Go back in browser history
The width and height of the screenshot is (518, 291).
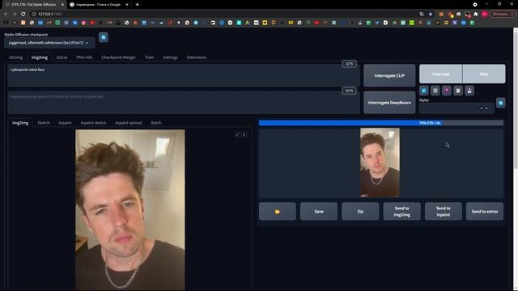click(6, 14)
